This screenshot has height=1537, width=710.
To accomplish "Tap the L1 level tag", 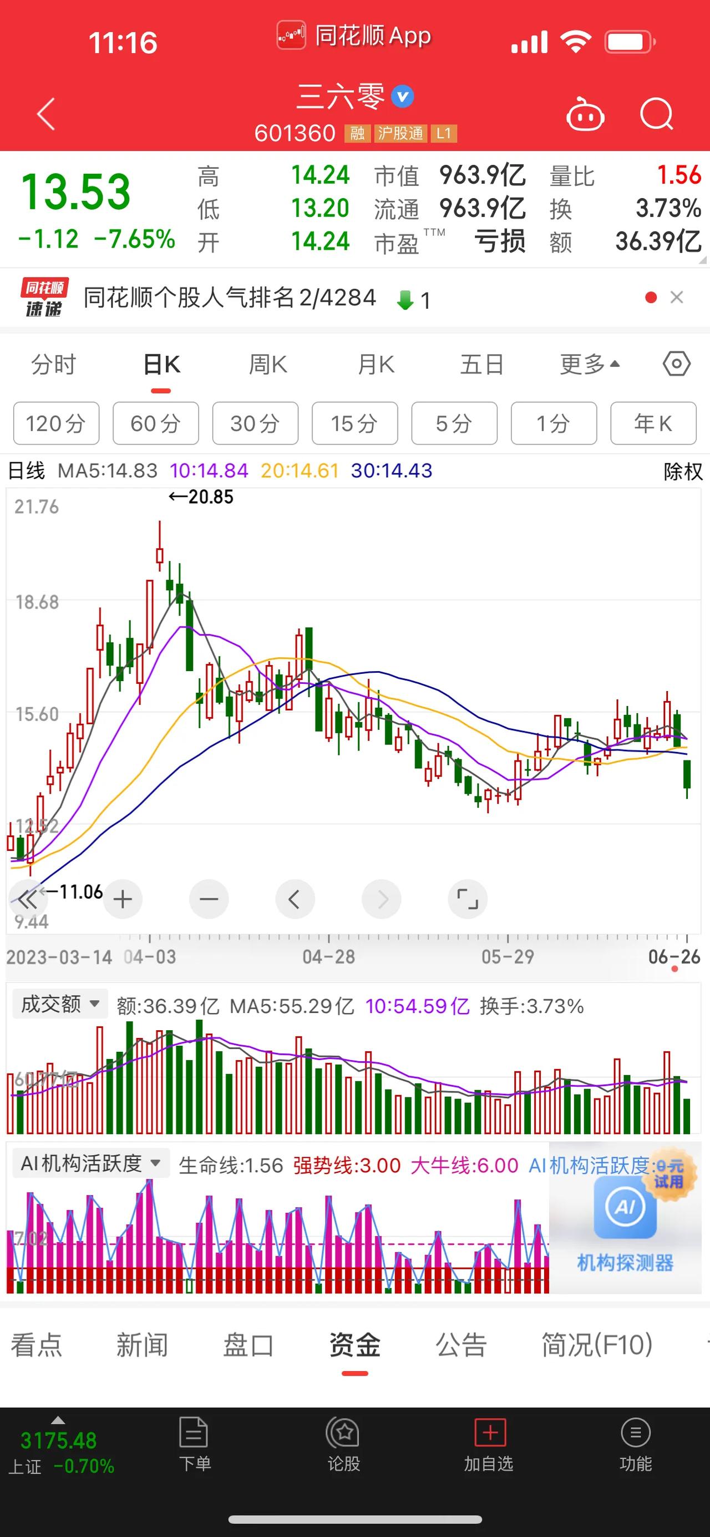I will pos(444,133).
